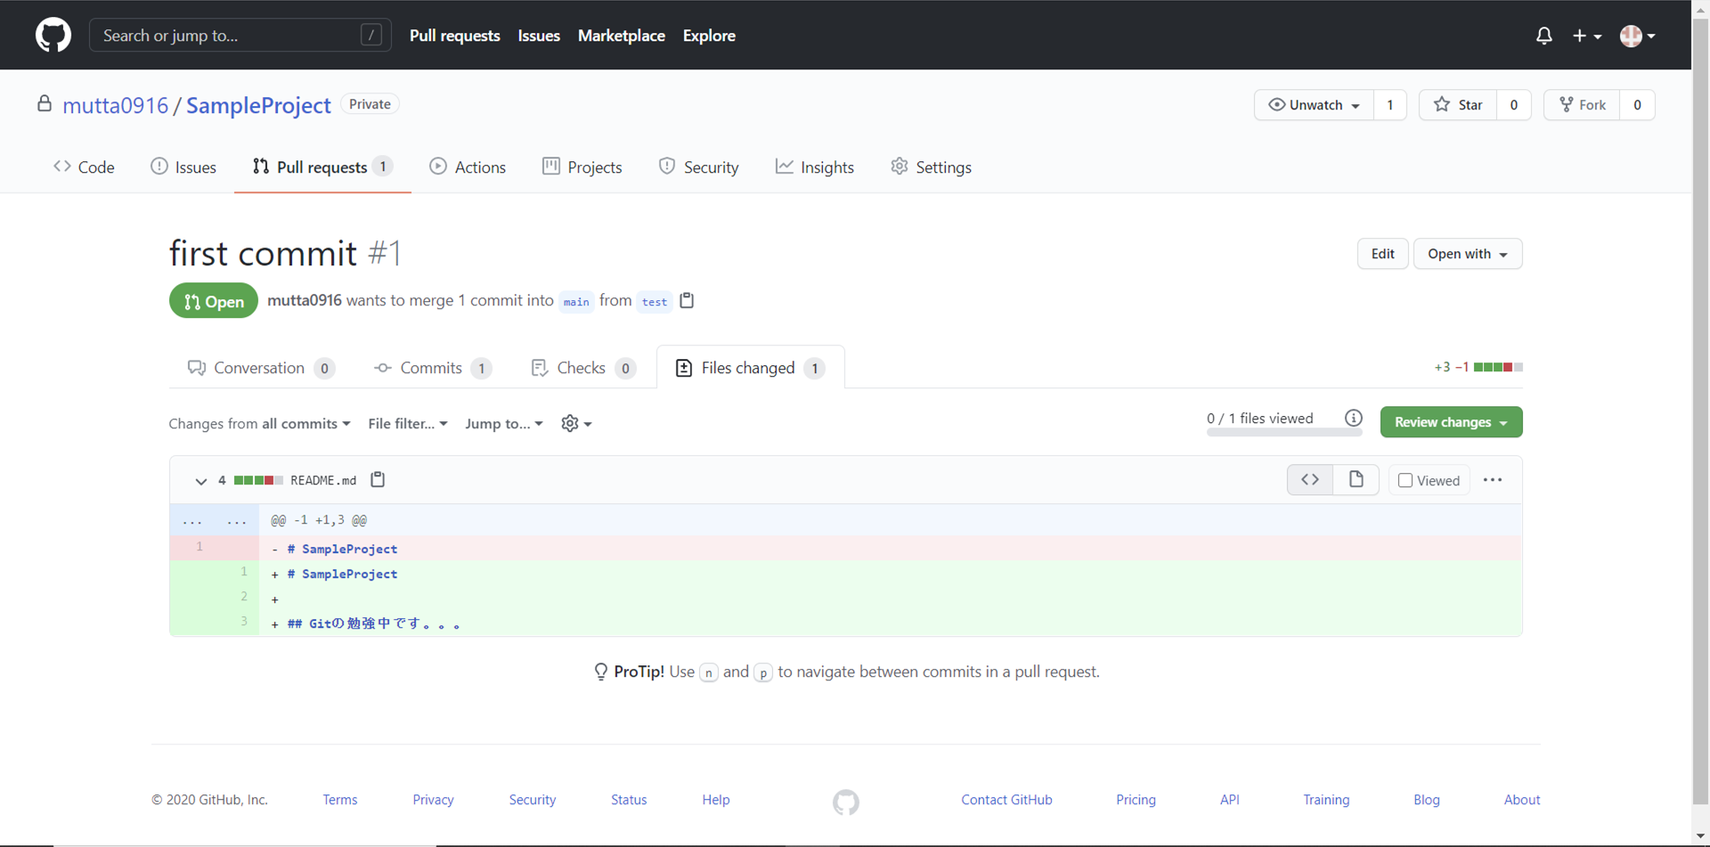Switch to the Conversation tab
1710x847 pixels.
(x=261, y=368)
